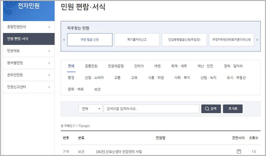Expand the 온라인민원 sidebar item
The width and height of the screenshot is (266, 156).
tap(49, 75)
